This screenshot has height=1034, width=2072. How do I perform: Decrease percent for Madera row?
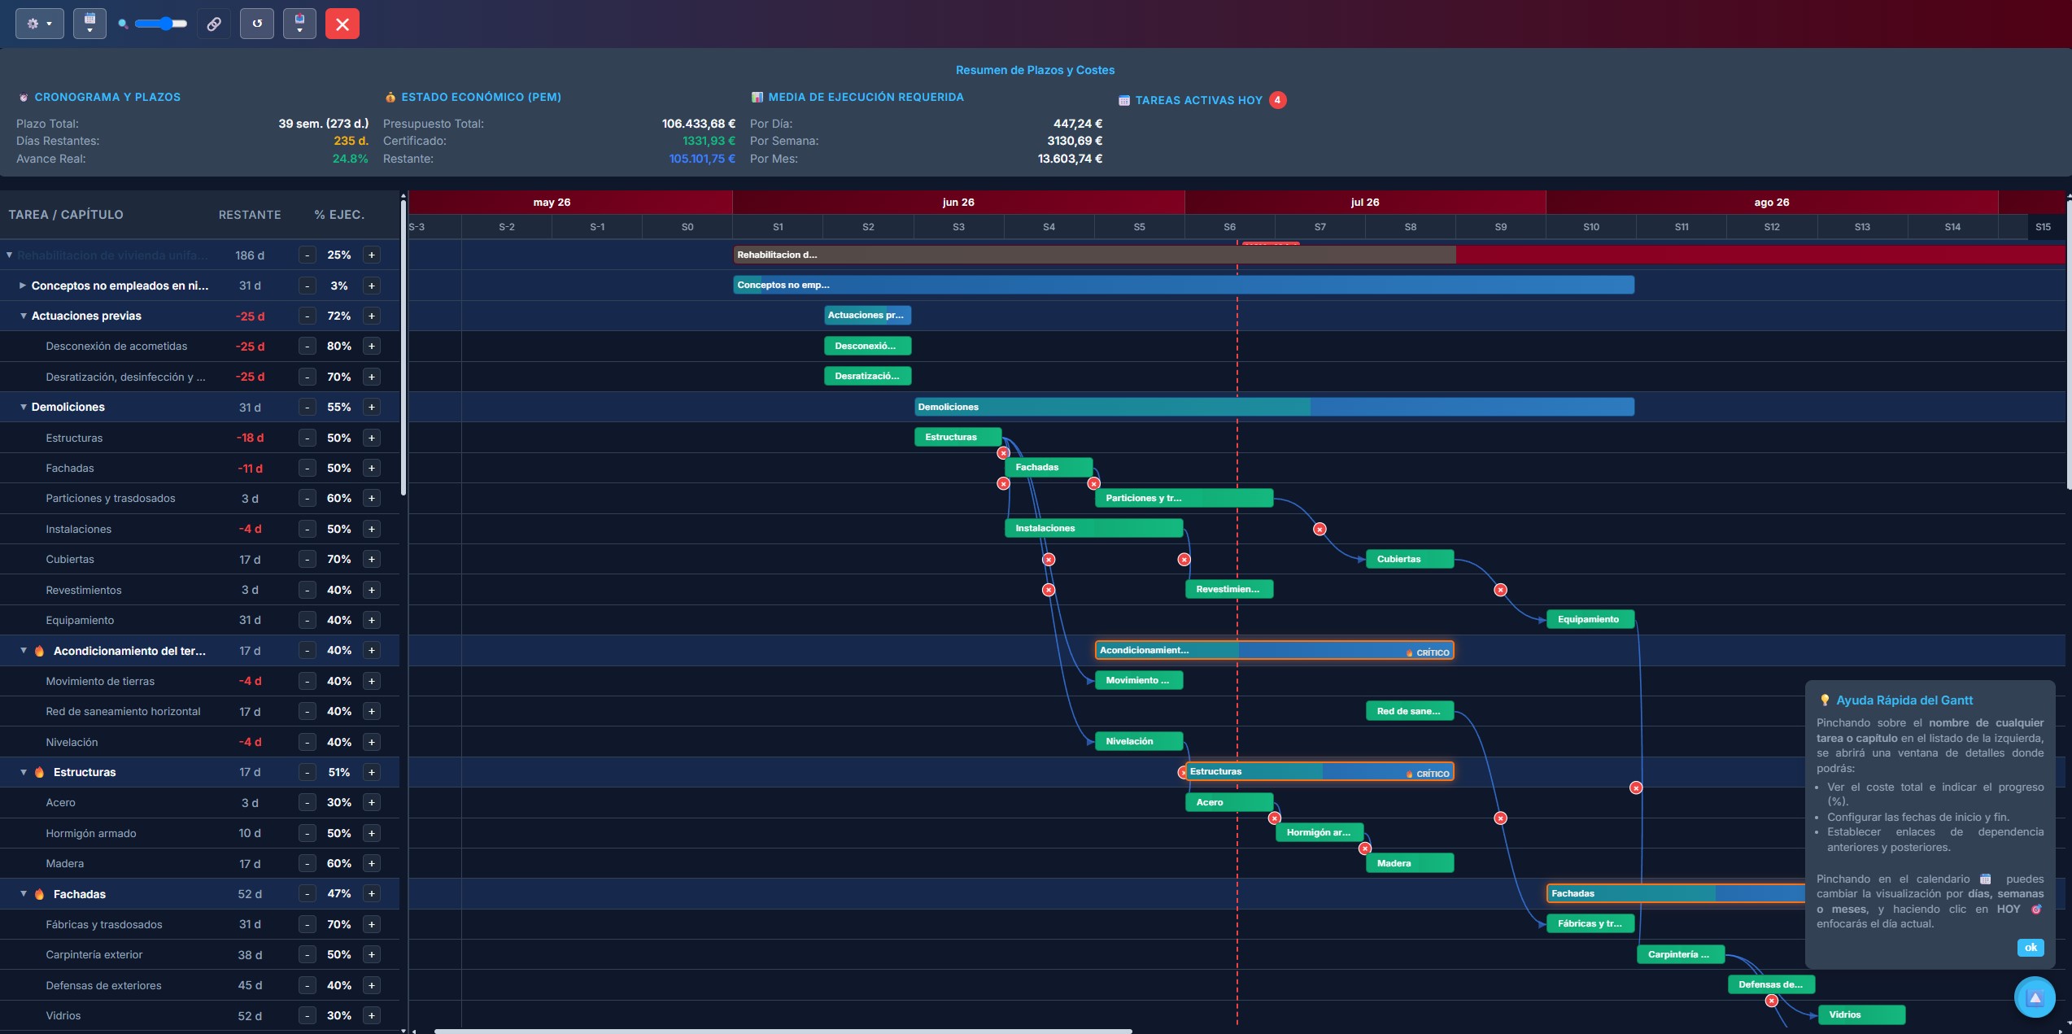[307, 864]
